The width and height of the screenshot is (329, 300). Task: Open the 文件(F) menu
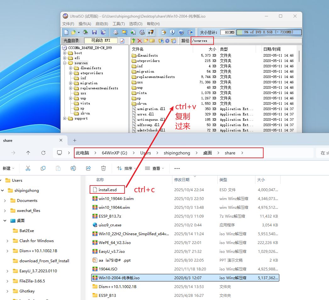pyautogui.click(x=68, y=24)
